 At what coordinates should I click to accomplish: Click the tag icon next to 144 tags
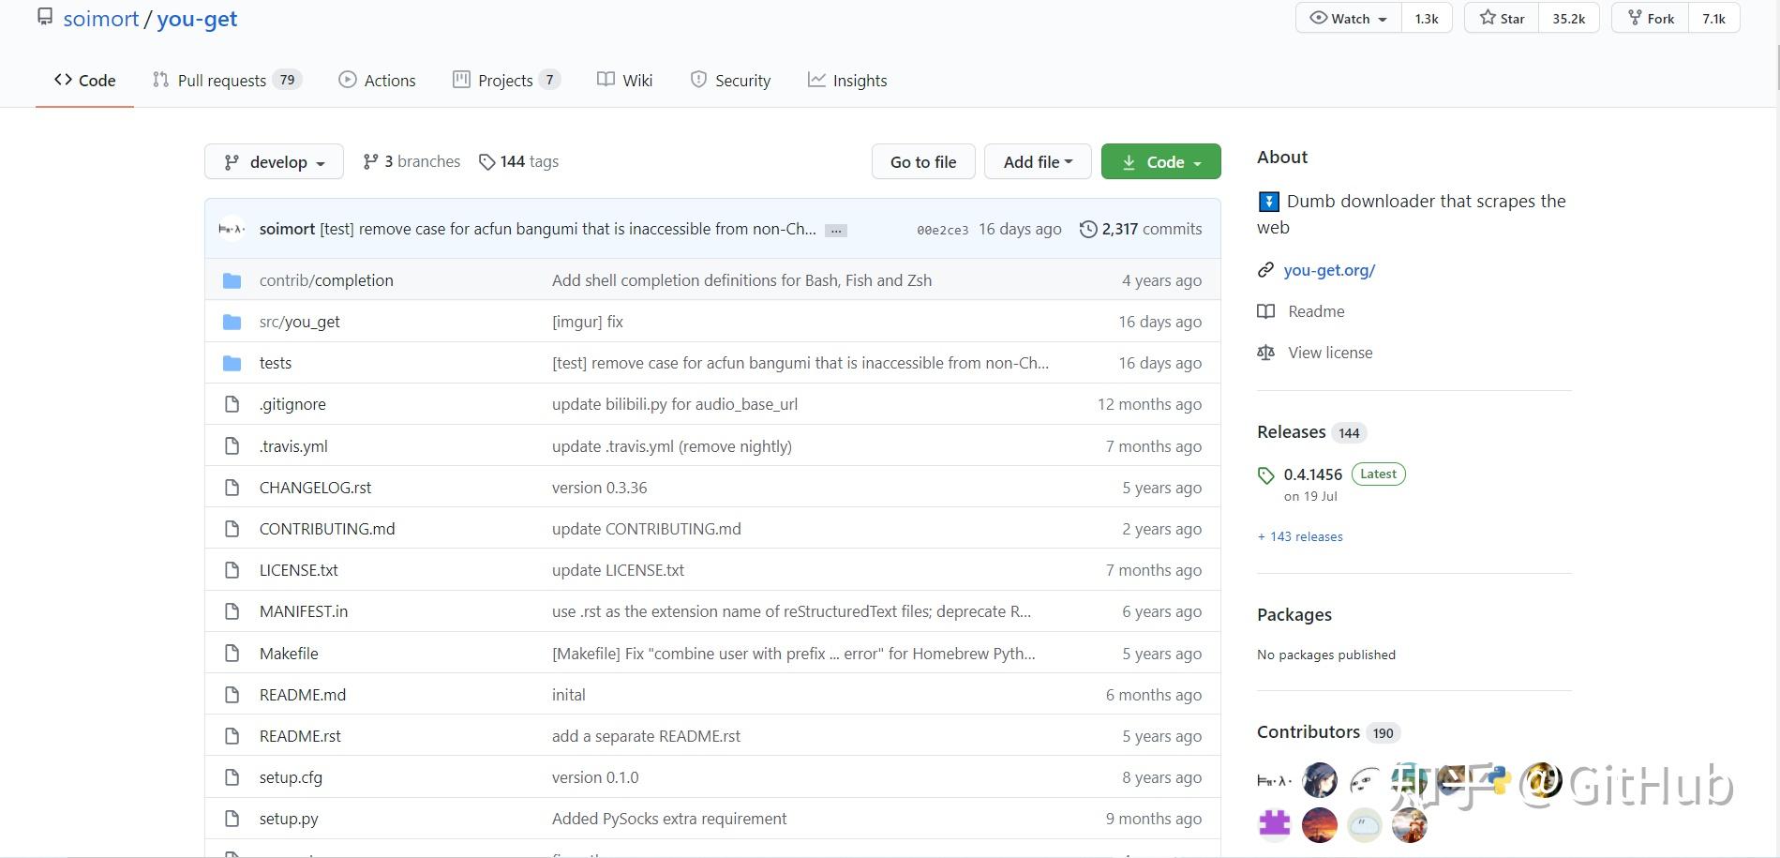coord(488,160)
